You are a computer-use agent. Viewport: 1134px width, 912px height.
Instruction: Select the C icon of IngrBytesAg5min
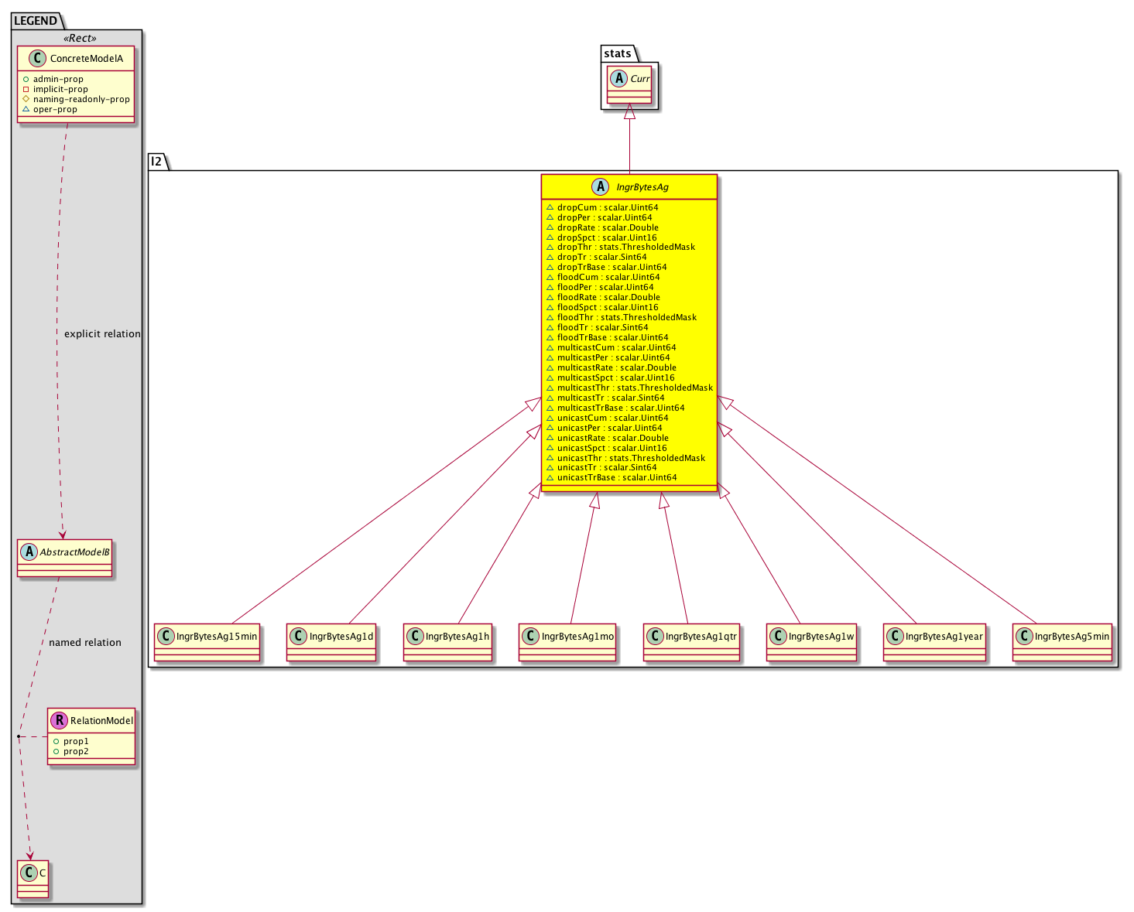coord(1023,636)
